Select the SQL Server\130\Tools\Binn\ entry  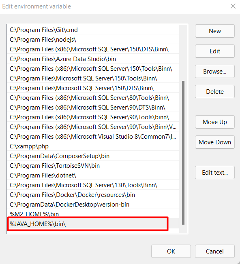[x=93, y=185]
